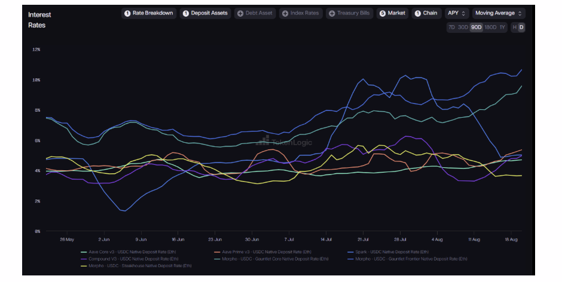The height and width of the screenshot is (282, 562).
Task: Click the Interest Rates chart title
Action: coord(39,20)
